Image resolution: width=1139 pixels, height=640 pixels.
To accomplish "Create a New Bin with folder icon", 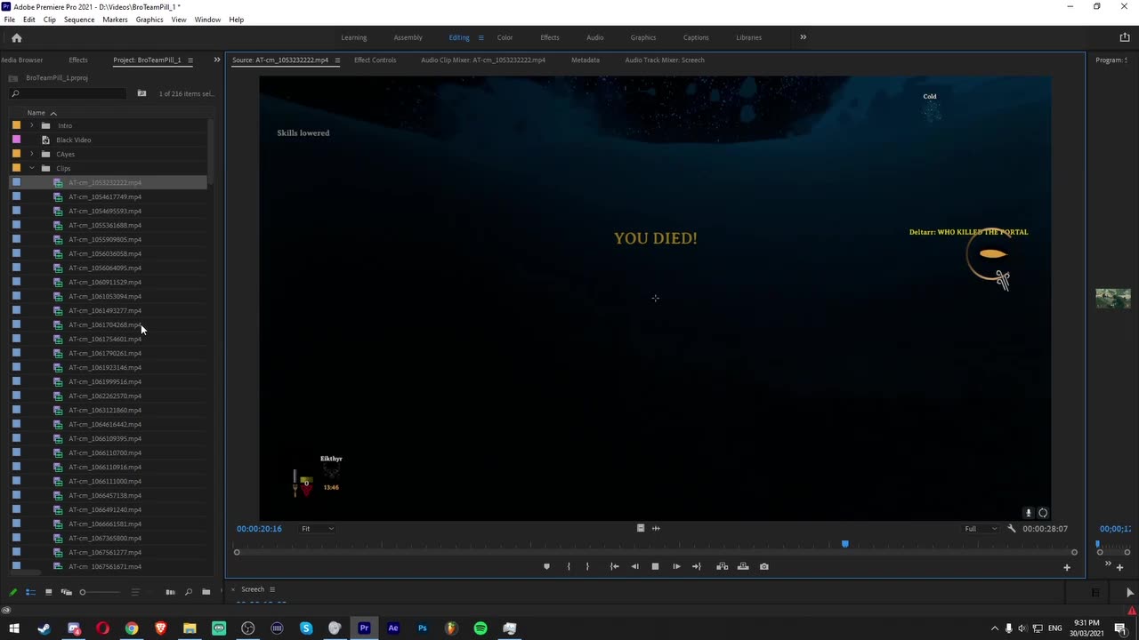I will point(206,592).
